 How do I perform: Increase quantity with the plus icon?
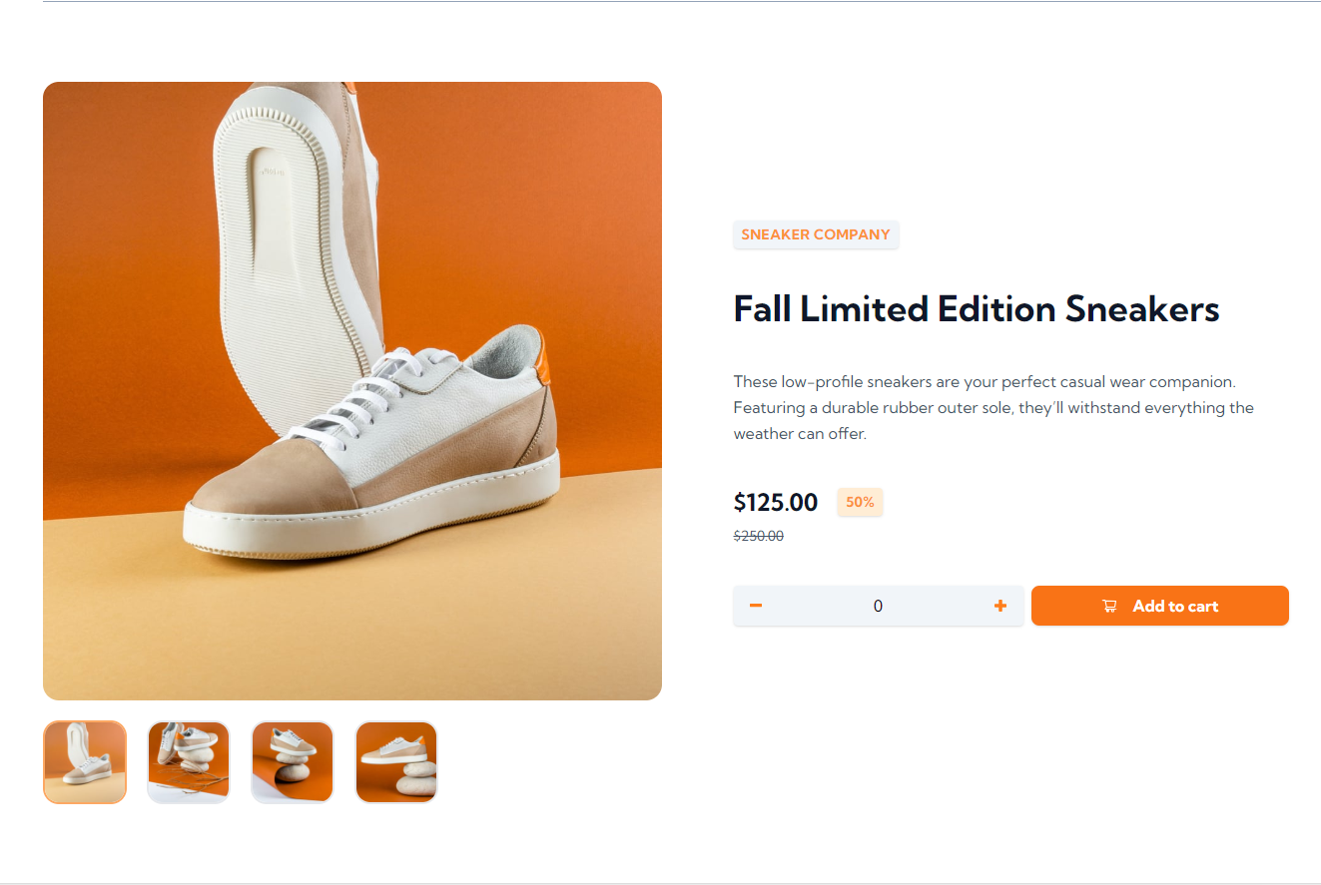[x=999, y=606]
